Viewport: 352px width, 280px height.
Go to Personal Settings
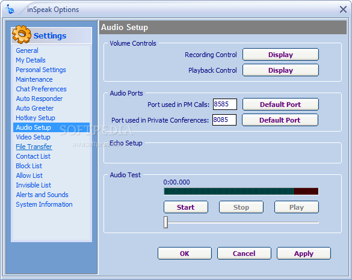(41, 70)
